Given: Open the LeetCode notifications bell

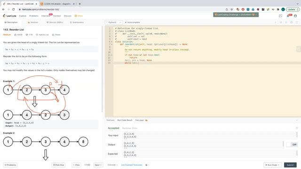Looking at the screenshot, I should tap(288, 16).
